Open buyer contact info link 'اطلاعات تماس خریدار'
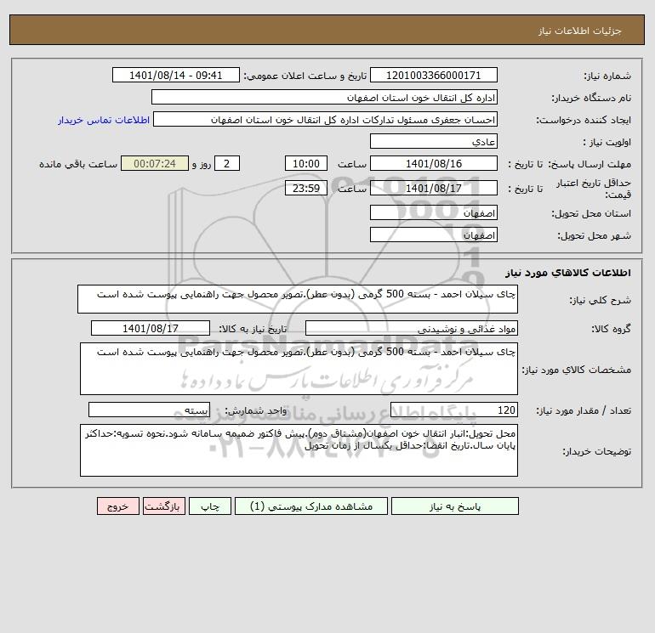Image resolution: width=655 pixels, height=633 pixels. pyautogui.click(x=104, y=120)
